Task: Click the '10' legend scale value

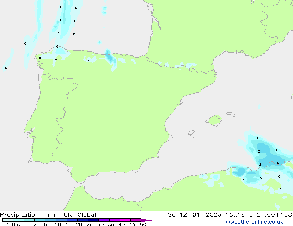Action: tap(58, 224)
